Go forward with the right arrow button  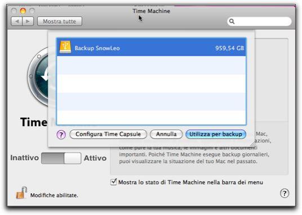(x=28, y=21)
